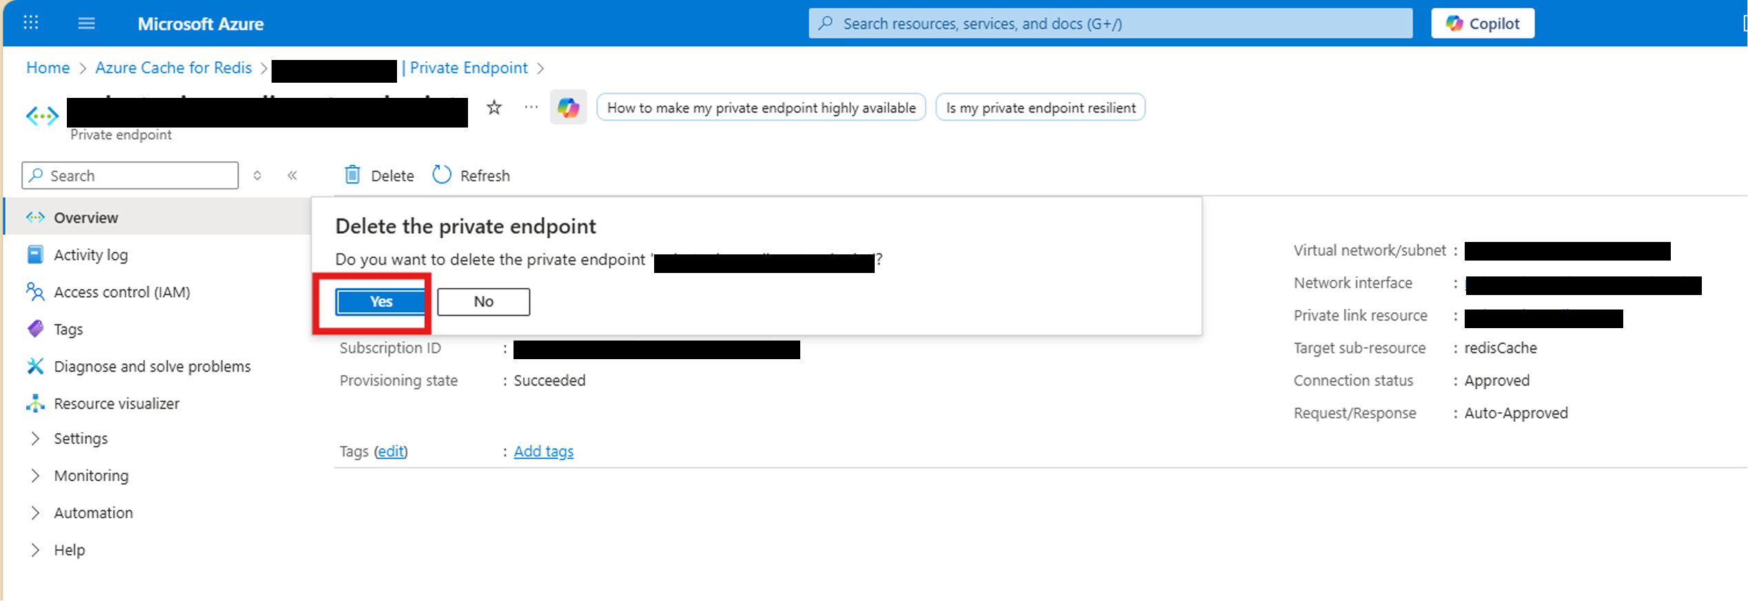The height and width of the screenshot is (608, 1748).
Task: Open the Copilot button in header
Action: (1482, 23)
